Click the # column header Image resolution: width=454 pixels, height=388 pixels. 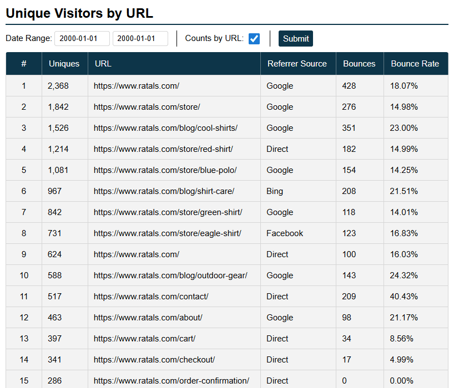click(x=24, y=64)
